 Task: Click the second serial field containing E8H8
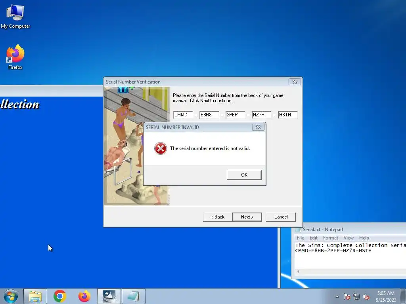209,115
